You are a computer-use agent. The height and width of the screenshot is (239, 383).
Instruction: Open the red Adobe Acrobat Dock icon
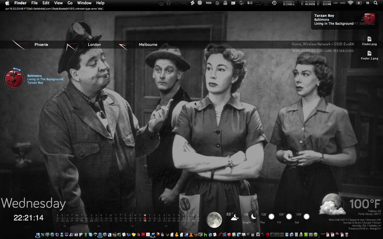143,234
